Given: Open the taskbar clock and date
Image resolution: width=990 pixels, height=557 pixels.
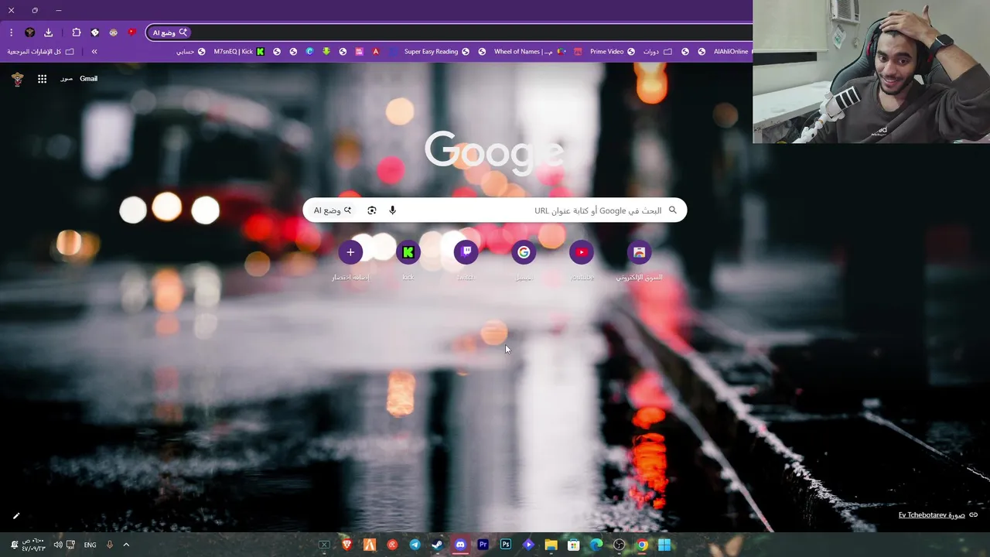Looking at the screenshot, I should coord(34,545).
